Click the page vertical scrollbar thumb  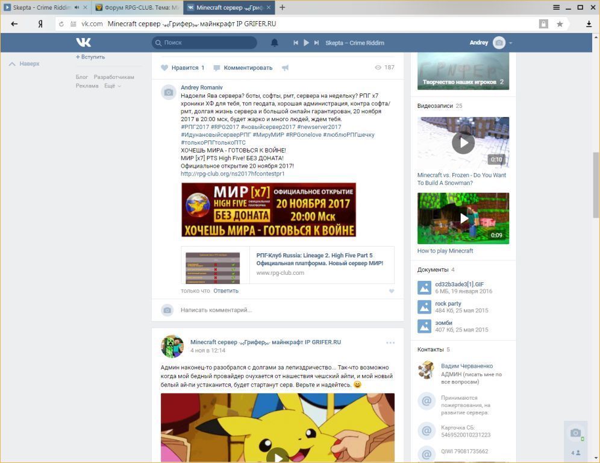coord(596,185)
